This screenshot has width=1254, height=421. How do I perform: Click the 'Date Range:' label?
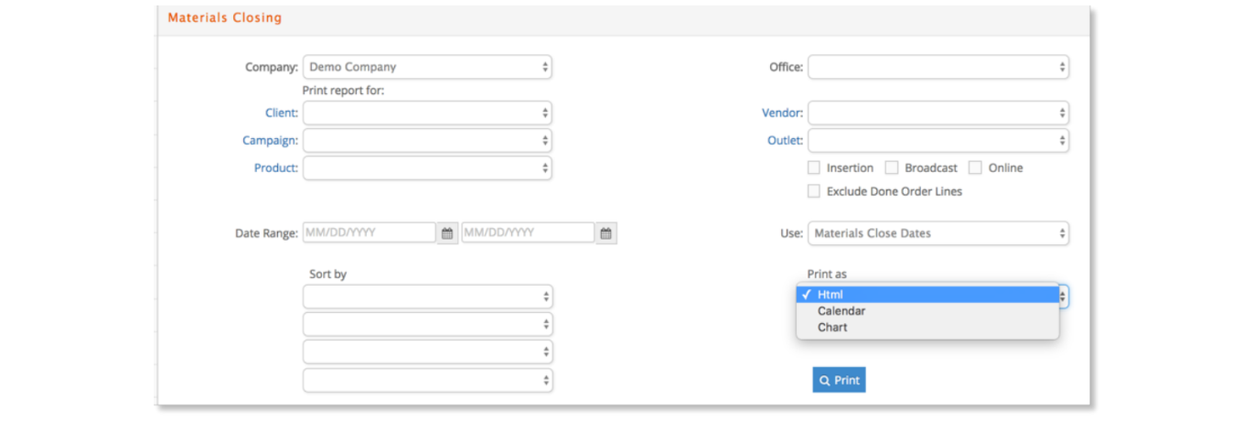(266, 233)
